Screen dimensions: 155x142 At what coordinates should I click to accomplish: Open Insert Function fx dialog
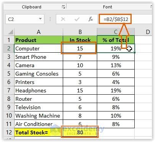91,19
